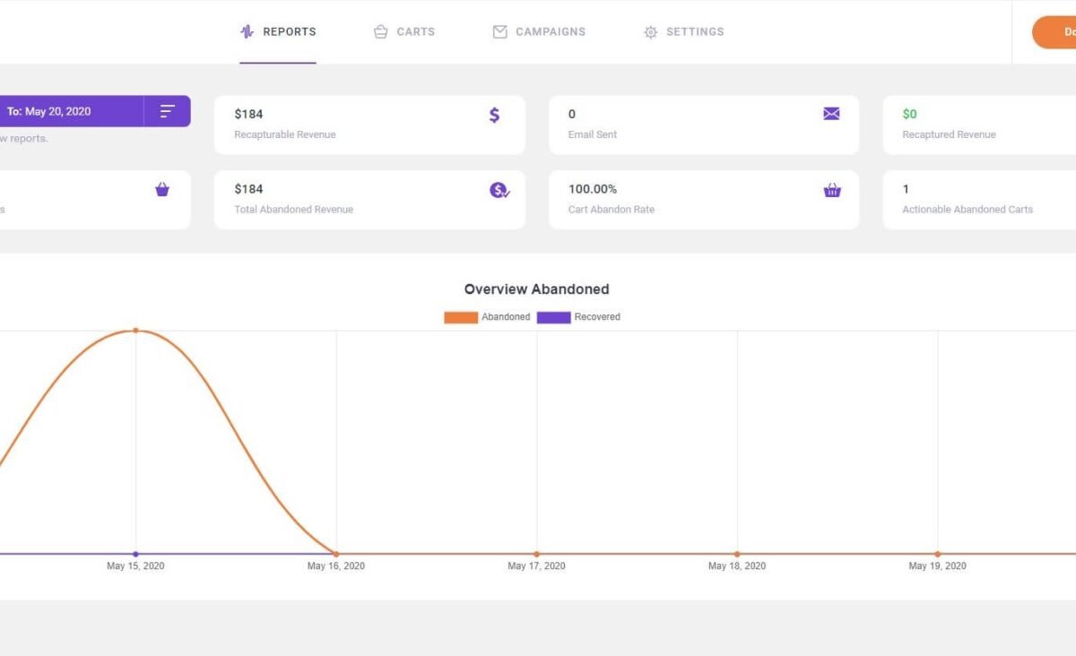Click the Cart Abandon Rate basket icon
Screen dimensions: 1076x656
click(x=832, y=190)
